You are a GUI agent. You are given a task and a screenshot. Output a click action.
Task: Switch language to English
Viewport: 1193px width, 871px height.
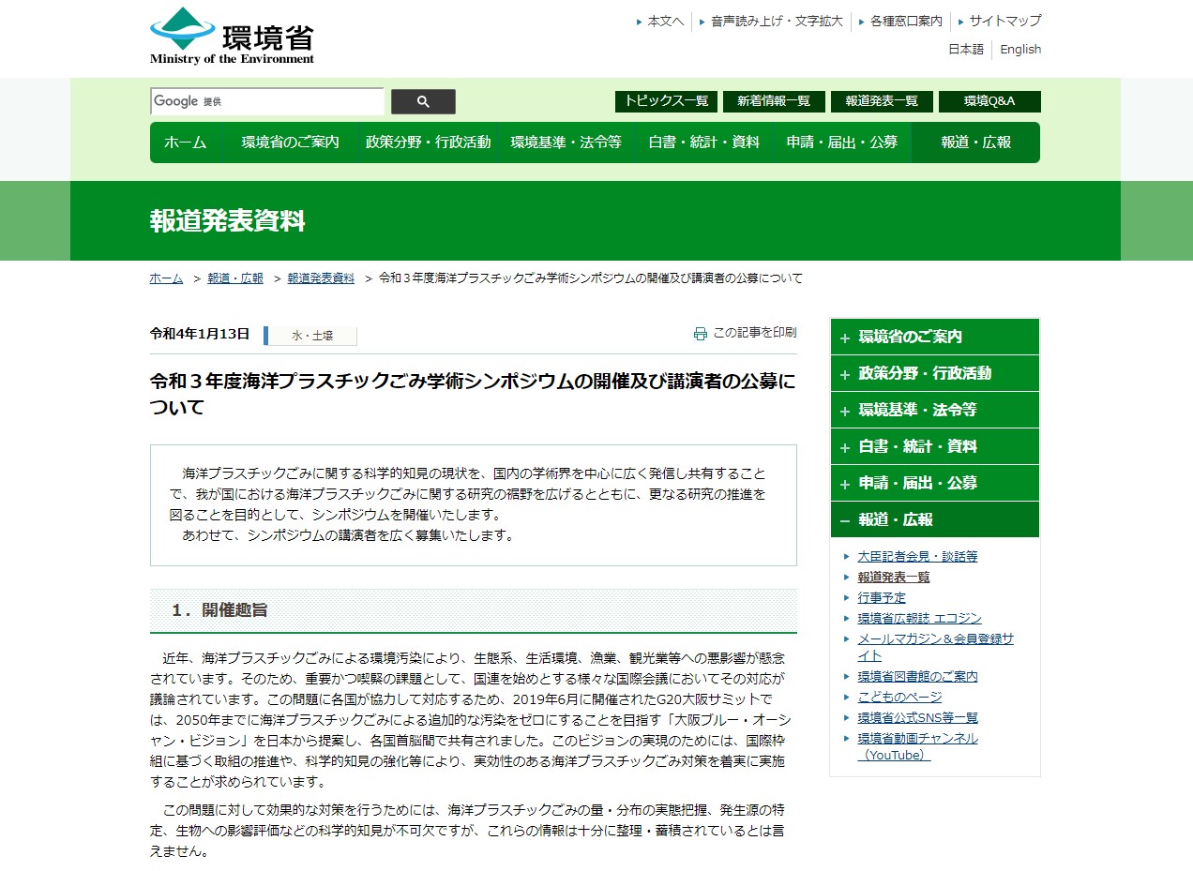pyautogui.click(x=1019, y=50)
